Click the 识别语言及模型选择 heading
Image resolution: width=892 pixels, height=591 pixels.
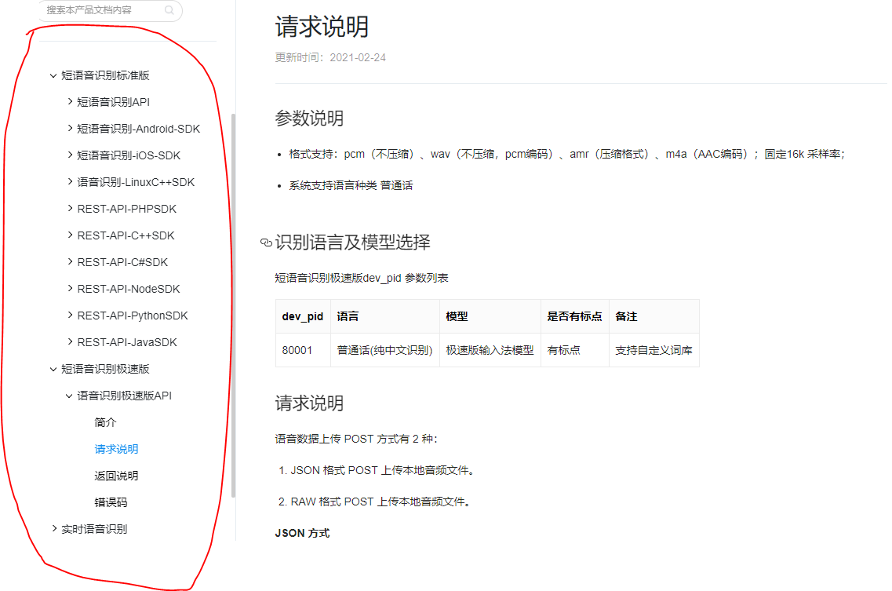click(x=353, y=243)
